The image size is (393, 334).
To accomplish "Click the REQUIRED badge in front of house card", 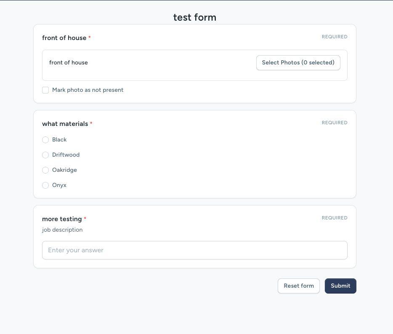I will 335,37.
